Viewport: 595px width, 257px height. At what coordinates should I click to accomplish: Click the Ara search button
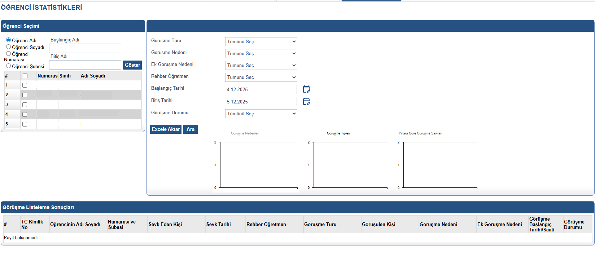click(x=190, y=129)
